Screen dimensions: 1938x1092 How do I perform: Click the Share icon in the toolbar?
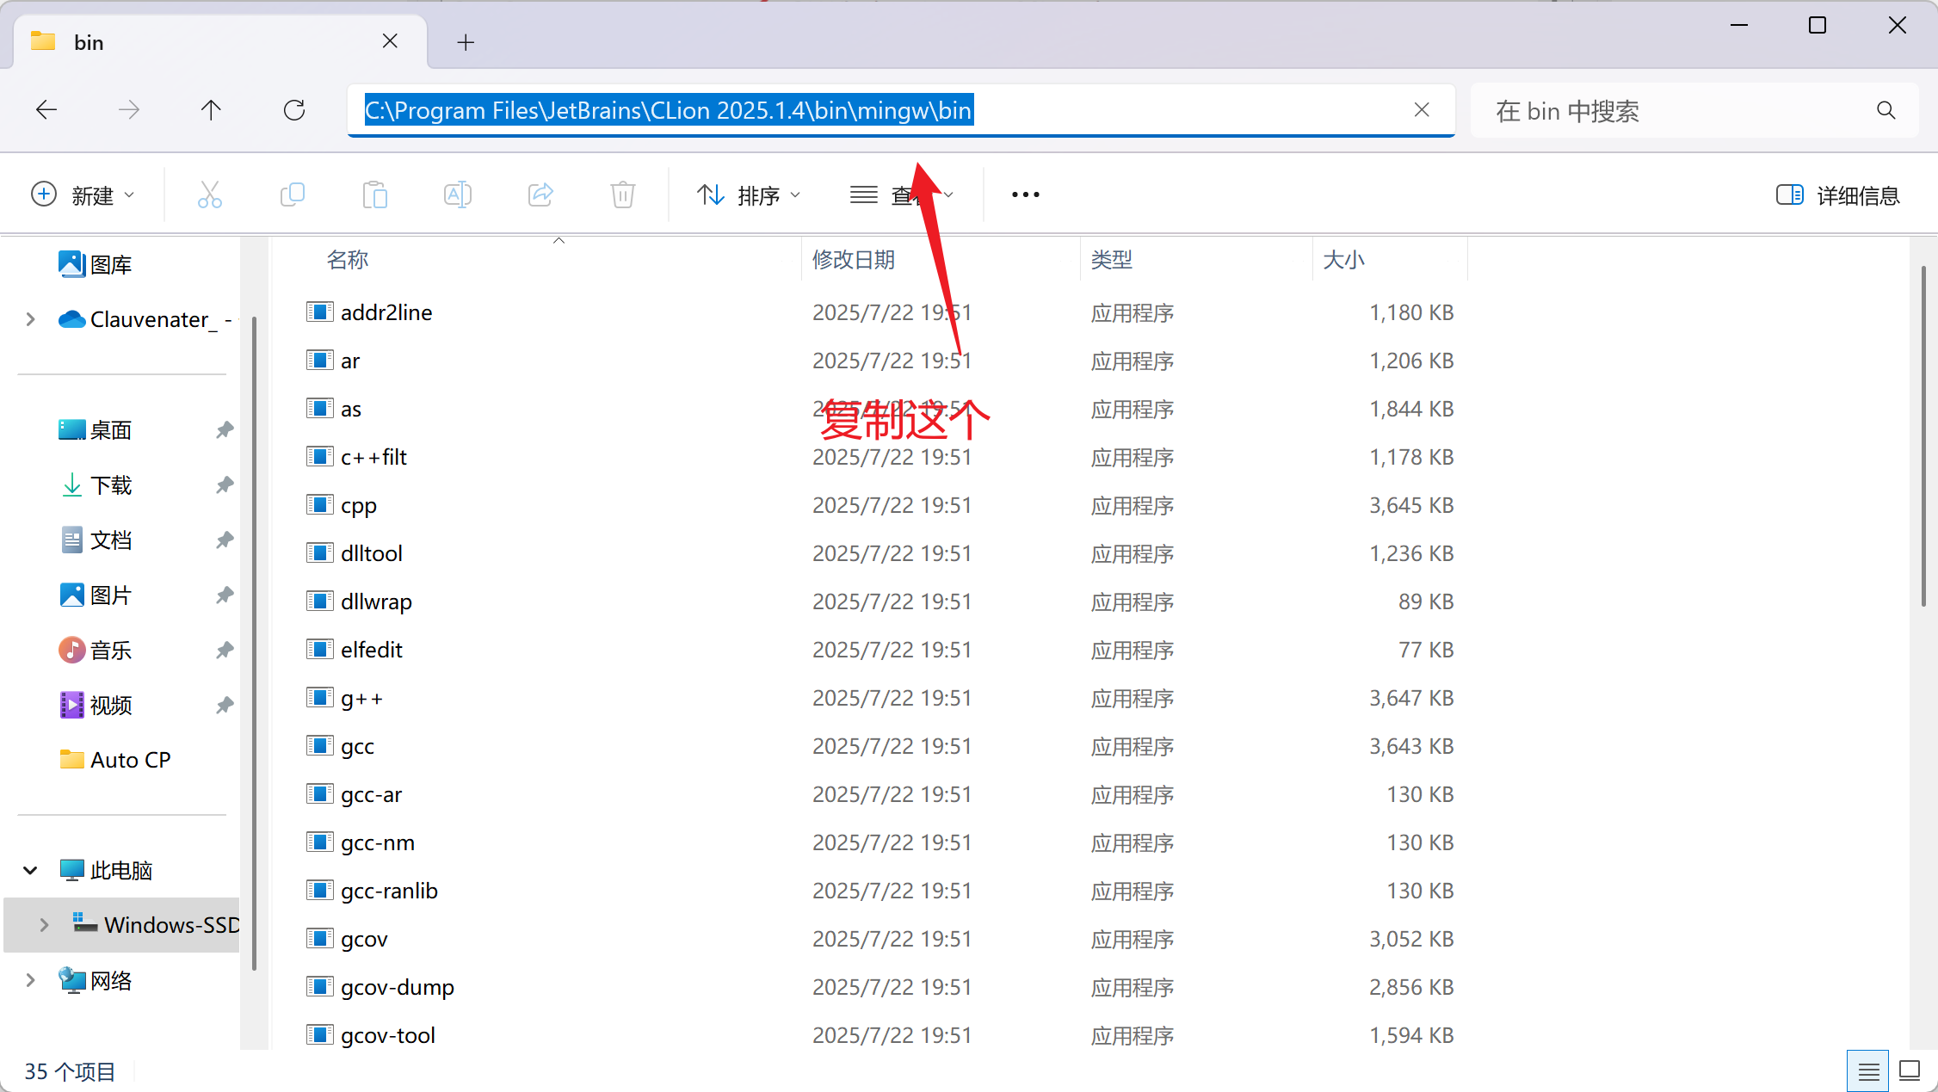540,195
